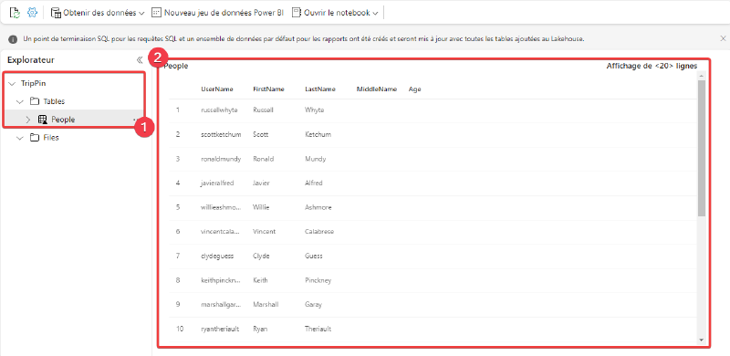Collapse the Files folder chevron
Viewport: 730px width, 356px height.
(19, 138)
